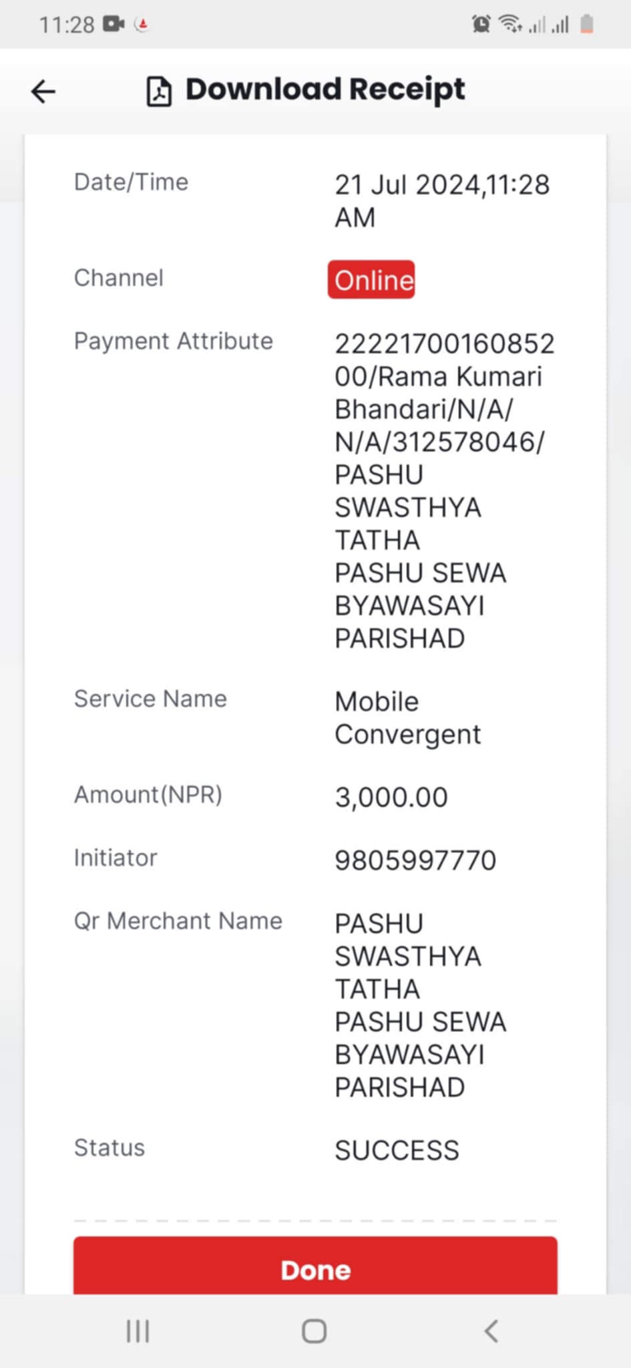Tap the Payment Attribute reference text
Image resolution: width=631 pixels, height=1368 pixels.
tap(445, 491)
